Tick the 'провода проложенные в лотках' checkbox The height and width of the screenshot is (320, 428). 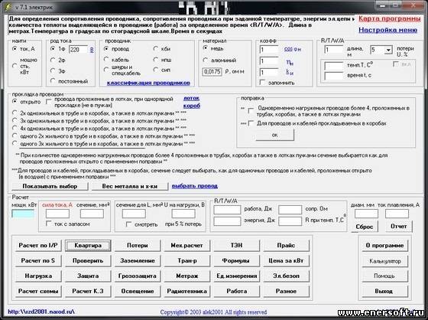(x=49, y=102)
